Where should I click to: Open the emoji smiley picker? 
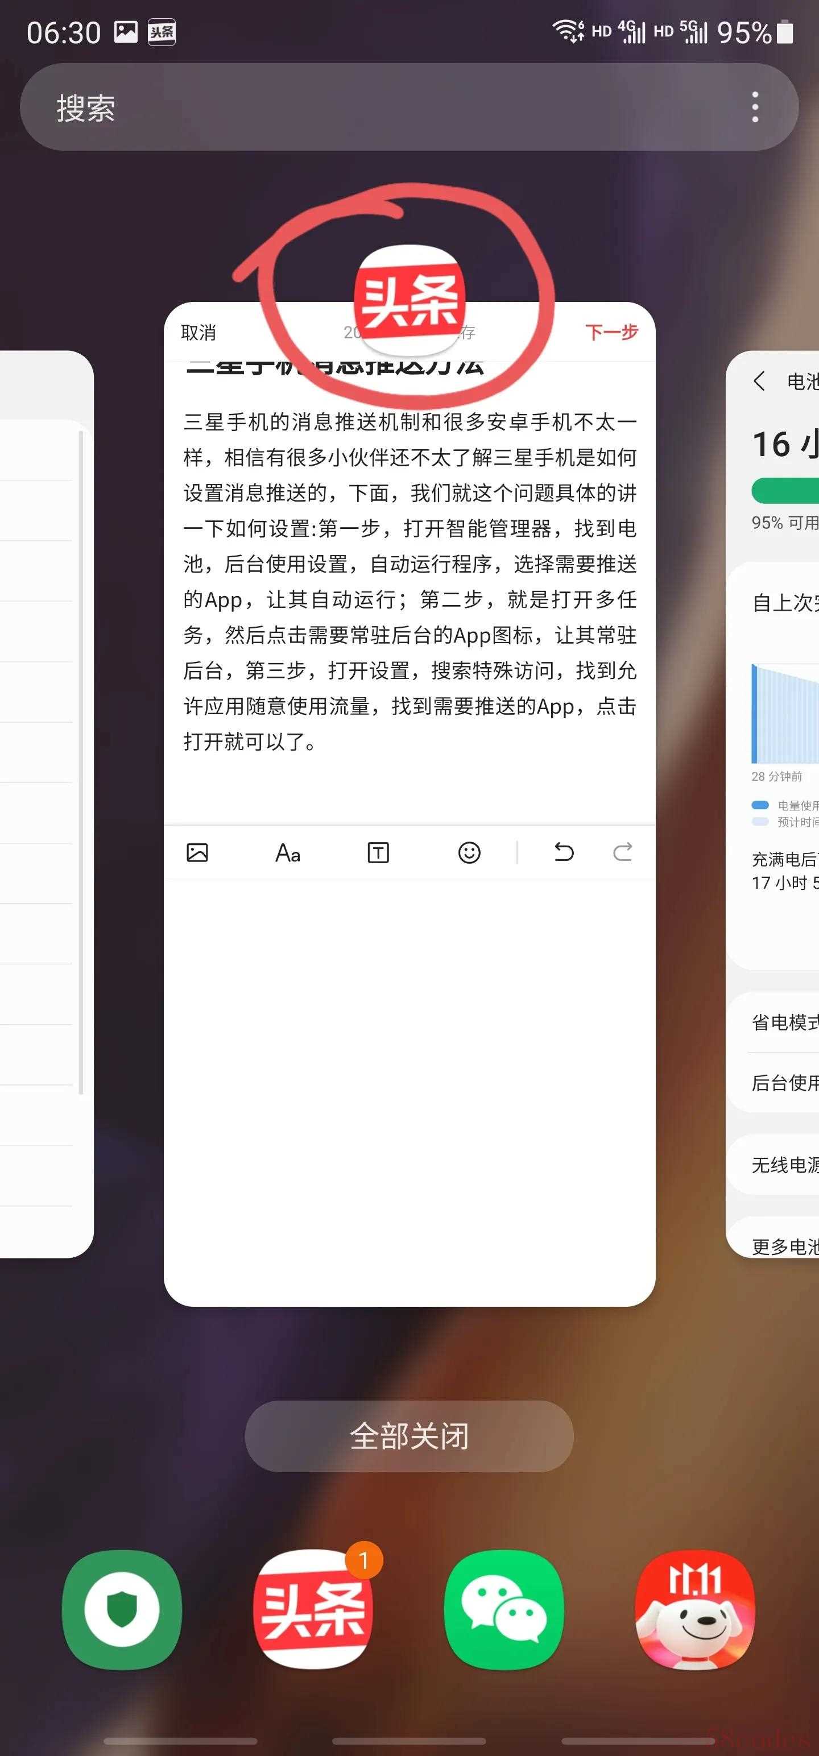pos(469,852)
